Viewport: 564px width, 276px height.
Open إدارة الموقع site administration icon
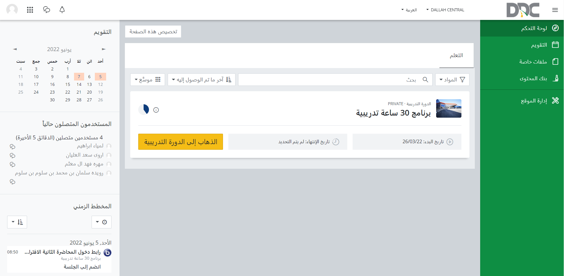click(x=555, y=100)
